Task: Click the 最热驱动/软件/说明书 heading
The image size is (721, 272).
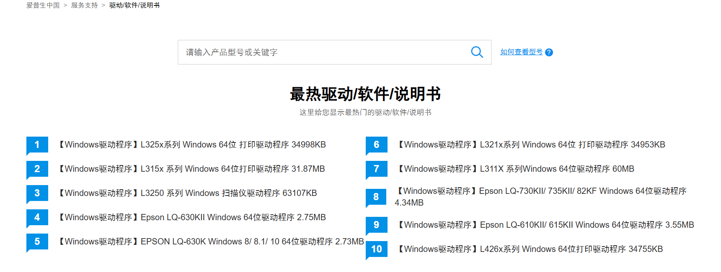Action: coord(365,94)
